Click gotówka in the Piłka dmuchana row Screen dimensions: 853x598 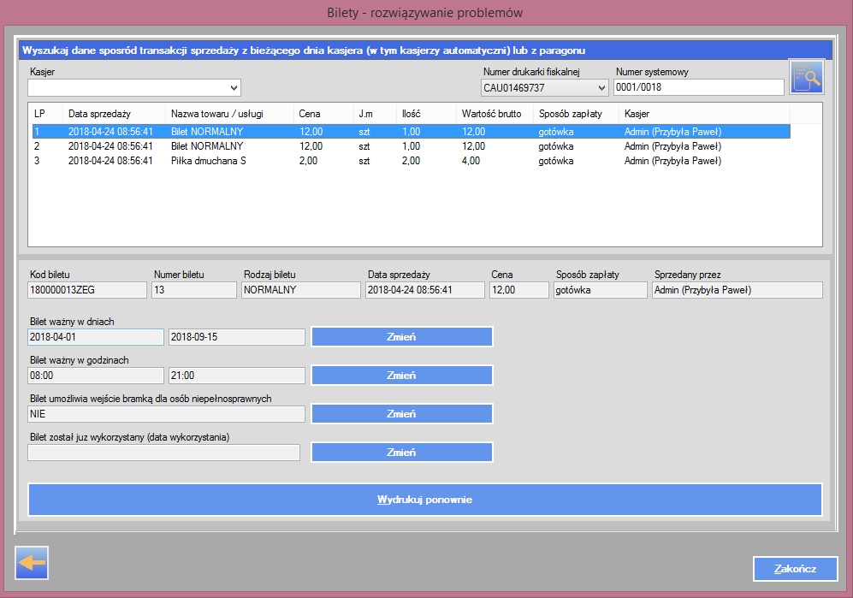click(x=556, y=161)
